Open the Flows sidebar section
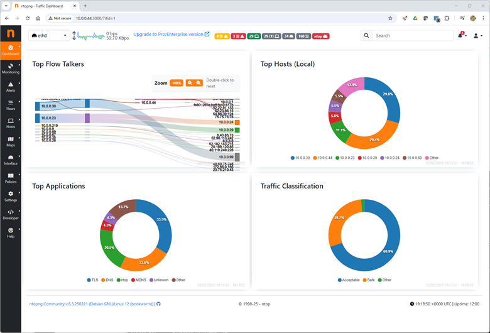This screenshot has width=490, height=333. click(x=11, y=105)
